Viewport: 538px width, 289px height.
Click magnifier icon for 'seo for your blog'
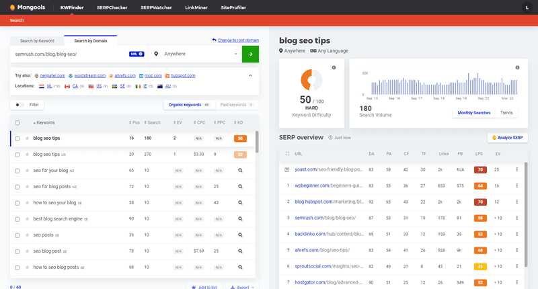240,171
